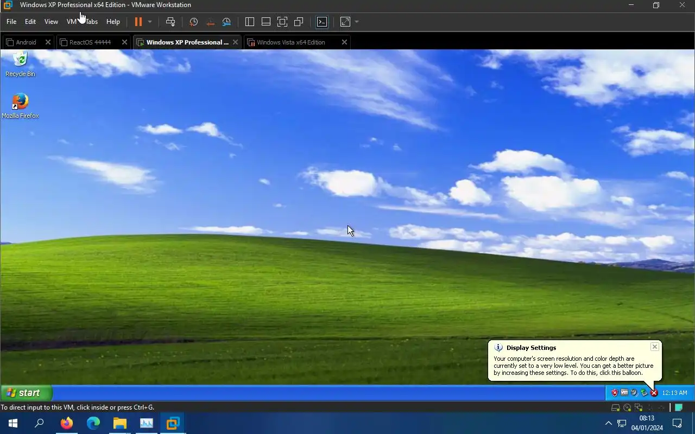
Task: Click the stretch guest display icon
Action: [x=345, y=22]
